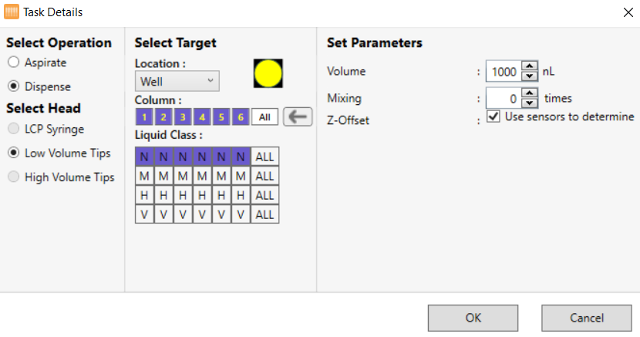Open the Location dropdown
This screenshot has width=640, height=337.
click(177, 80)
